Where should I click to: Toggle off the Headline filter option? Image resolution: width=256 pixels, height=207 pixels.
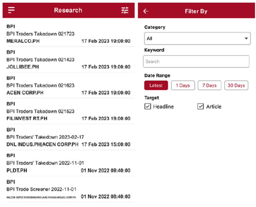point(147,106)
